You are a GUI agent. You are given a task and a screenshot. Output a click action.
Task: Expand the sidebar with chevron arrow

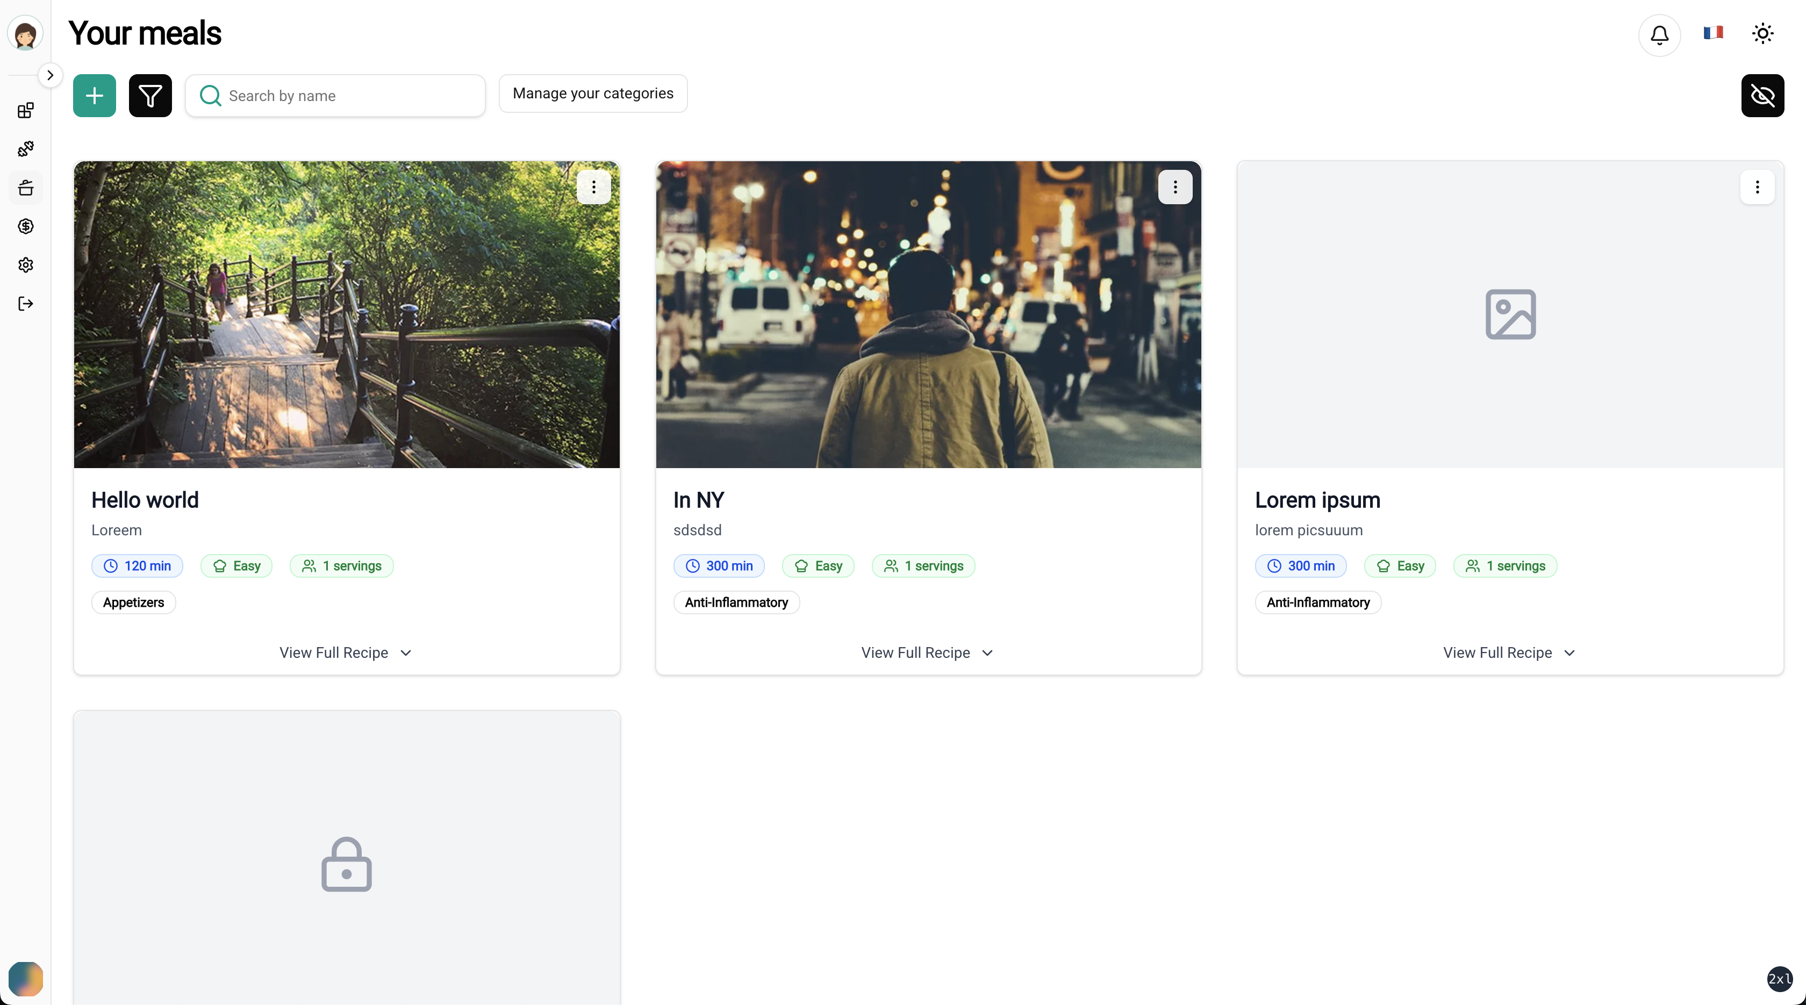click(x=50, y=75)
